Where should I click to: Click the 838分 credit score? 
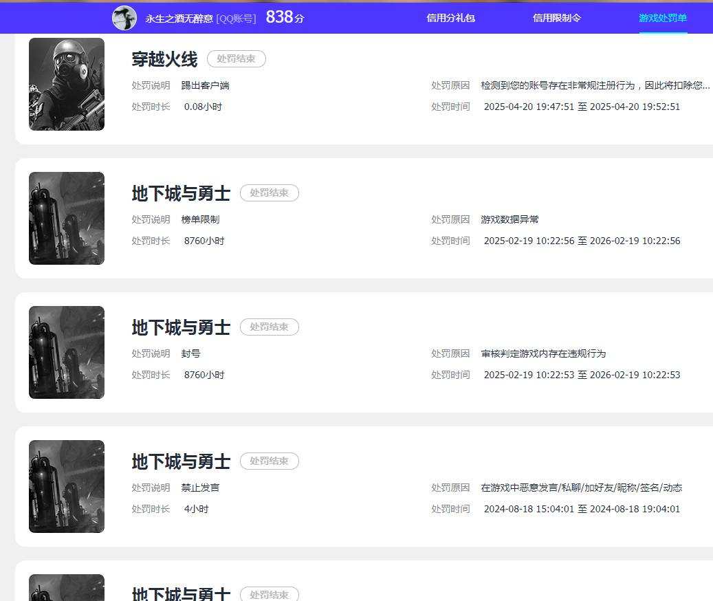point(285,17)
